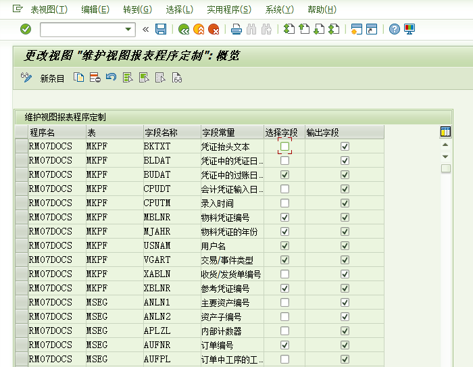The image size is (473, 367).
Task: Open the 编辑(E) menu
Action: point(95,9)
